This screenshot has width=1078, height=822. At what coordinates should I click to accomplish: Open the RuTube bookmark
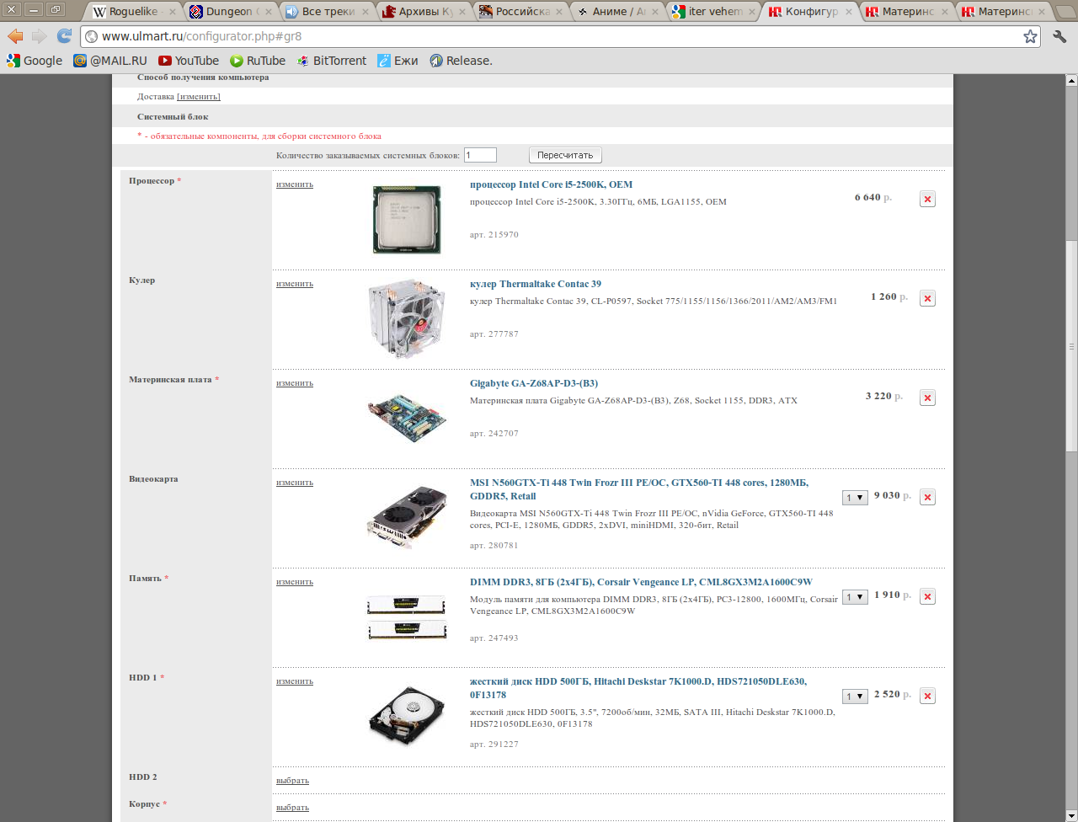coord(258,61)
